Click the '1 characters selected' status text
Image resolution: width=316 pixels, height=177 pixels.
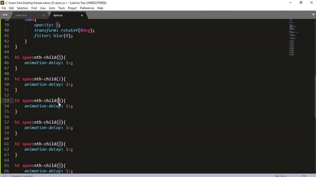coord(21,176)
